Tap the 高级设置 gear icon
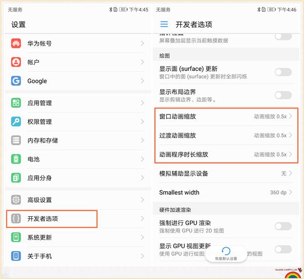This screenshot has width=304, height=279. (16, 200)
